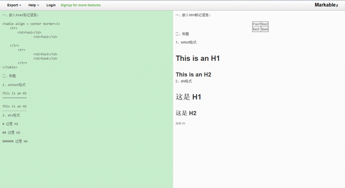345x188 pixels.
Task: Click the first heading line in editor
Action: [x=21, y=15]
